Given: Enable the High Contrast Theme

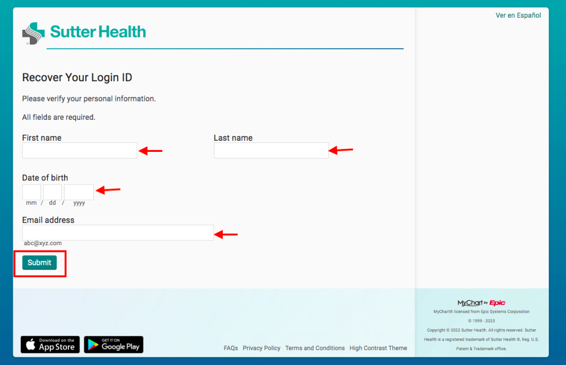Looking at the screenshot, I should click(x=378, y=348).
